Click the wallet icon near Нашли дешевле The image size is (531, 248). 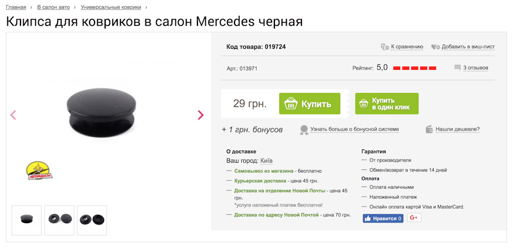(x=429, y=129)
